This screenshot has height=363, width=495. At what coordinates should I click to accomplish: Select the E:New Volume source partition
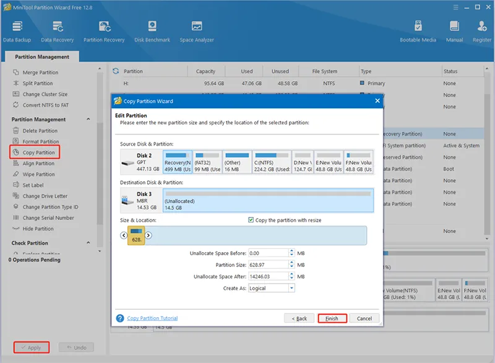pos(329,162)
